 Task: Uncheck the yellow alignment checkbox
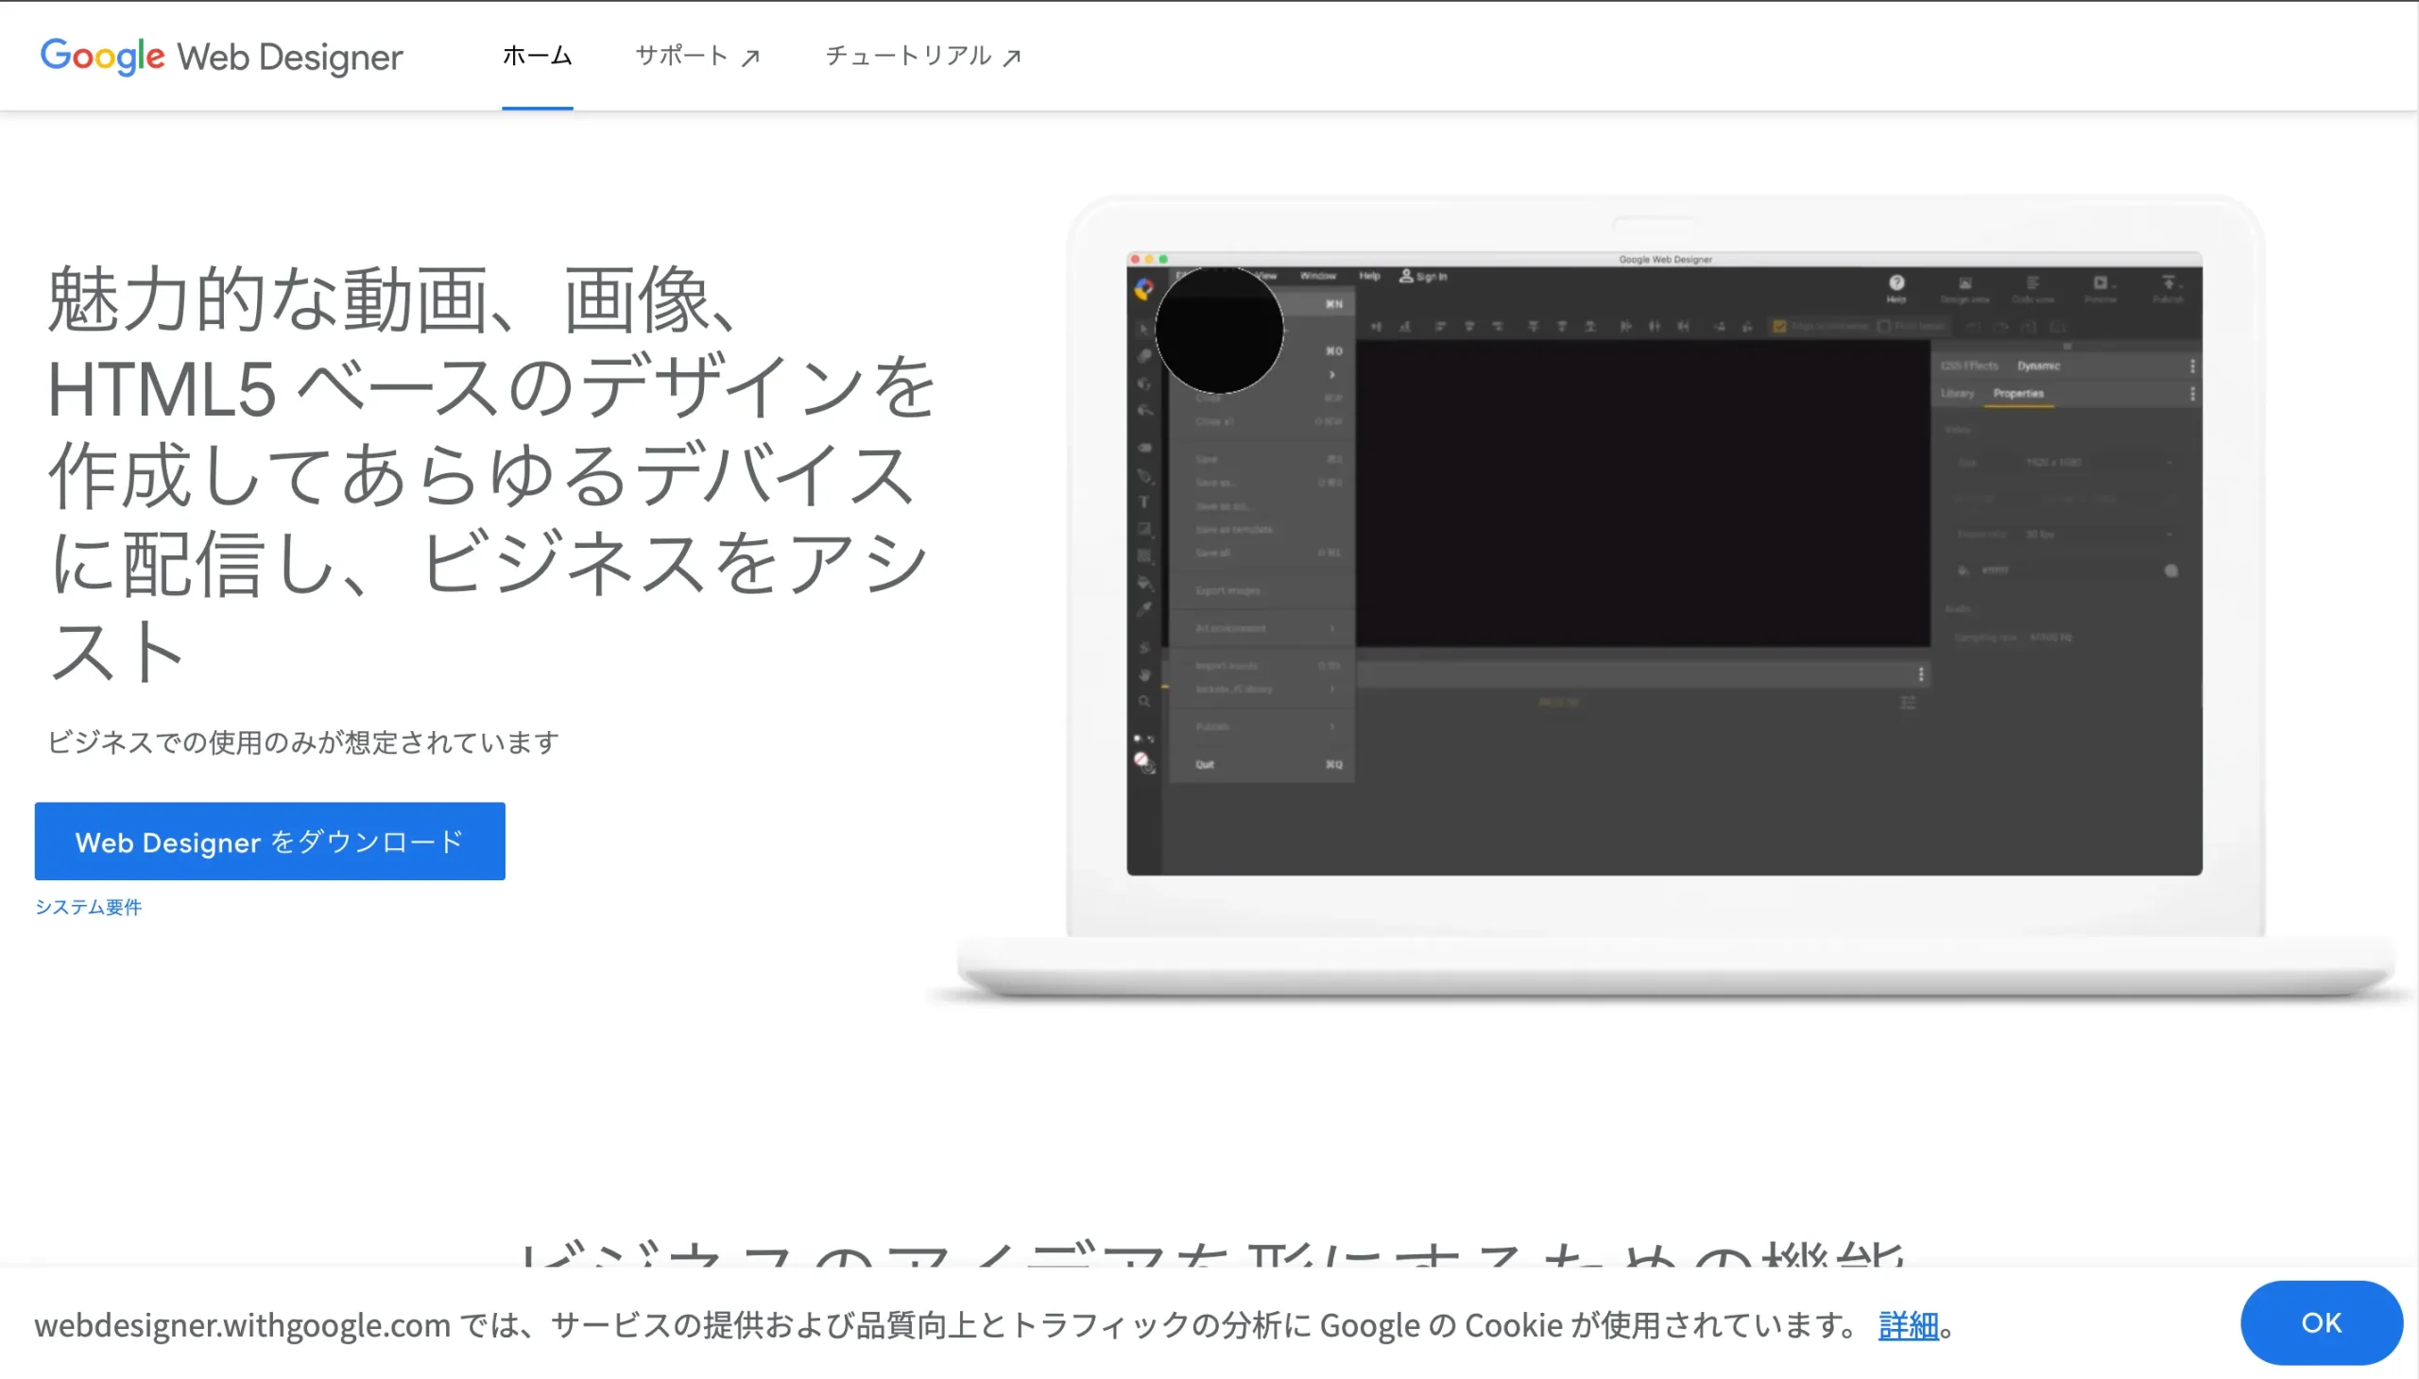tap(1780, 327)
